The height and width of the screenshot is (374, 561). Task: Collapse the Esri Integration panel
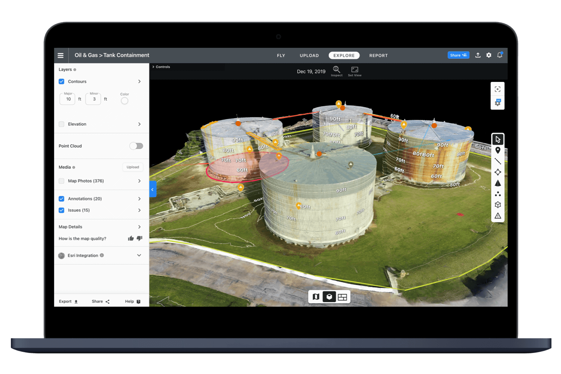point(139,255)
